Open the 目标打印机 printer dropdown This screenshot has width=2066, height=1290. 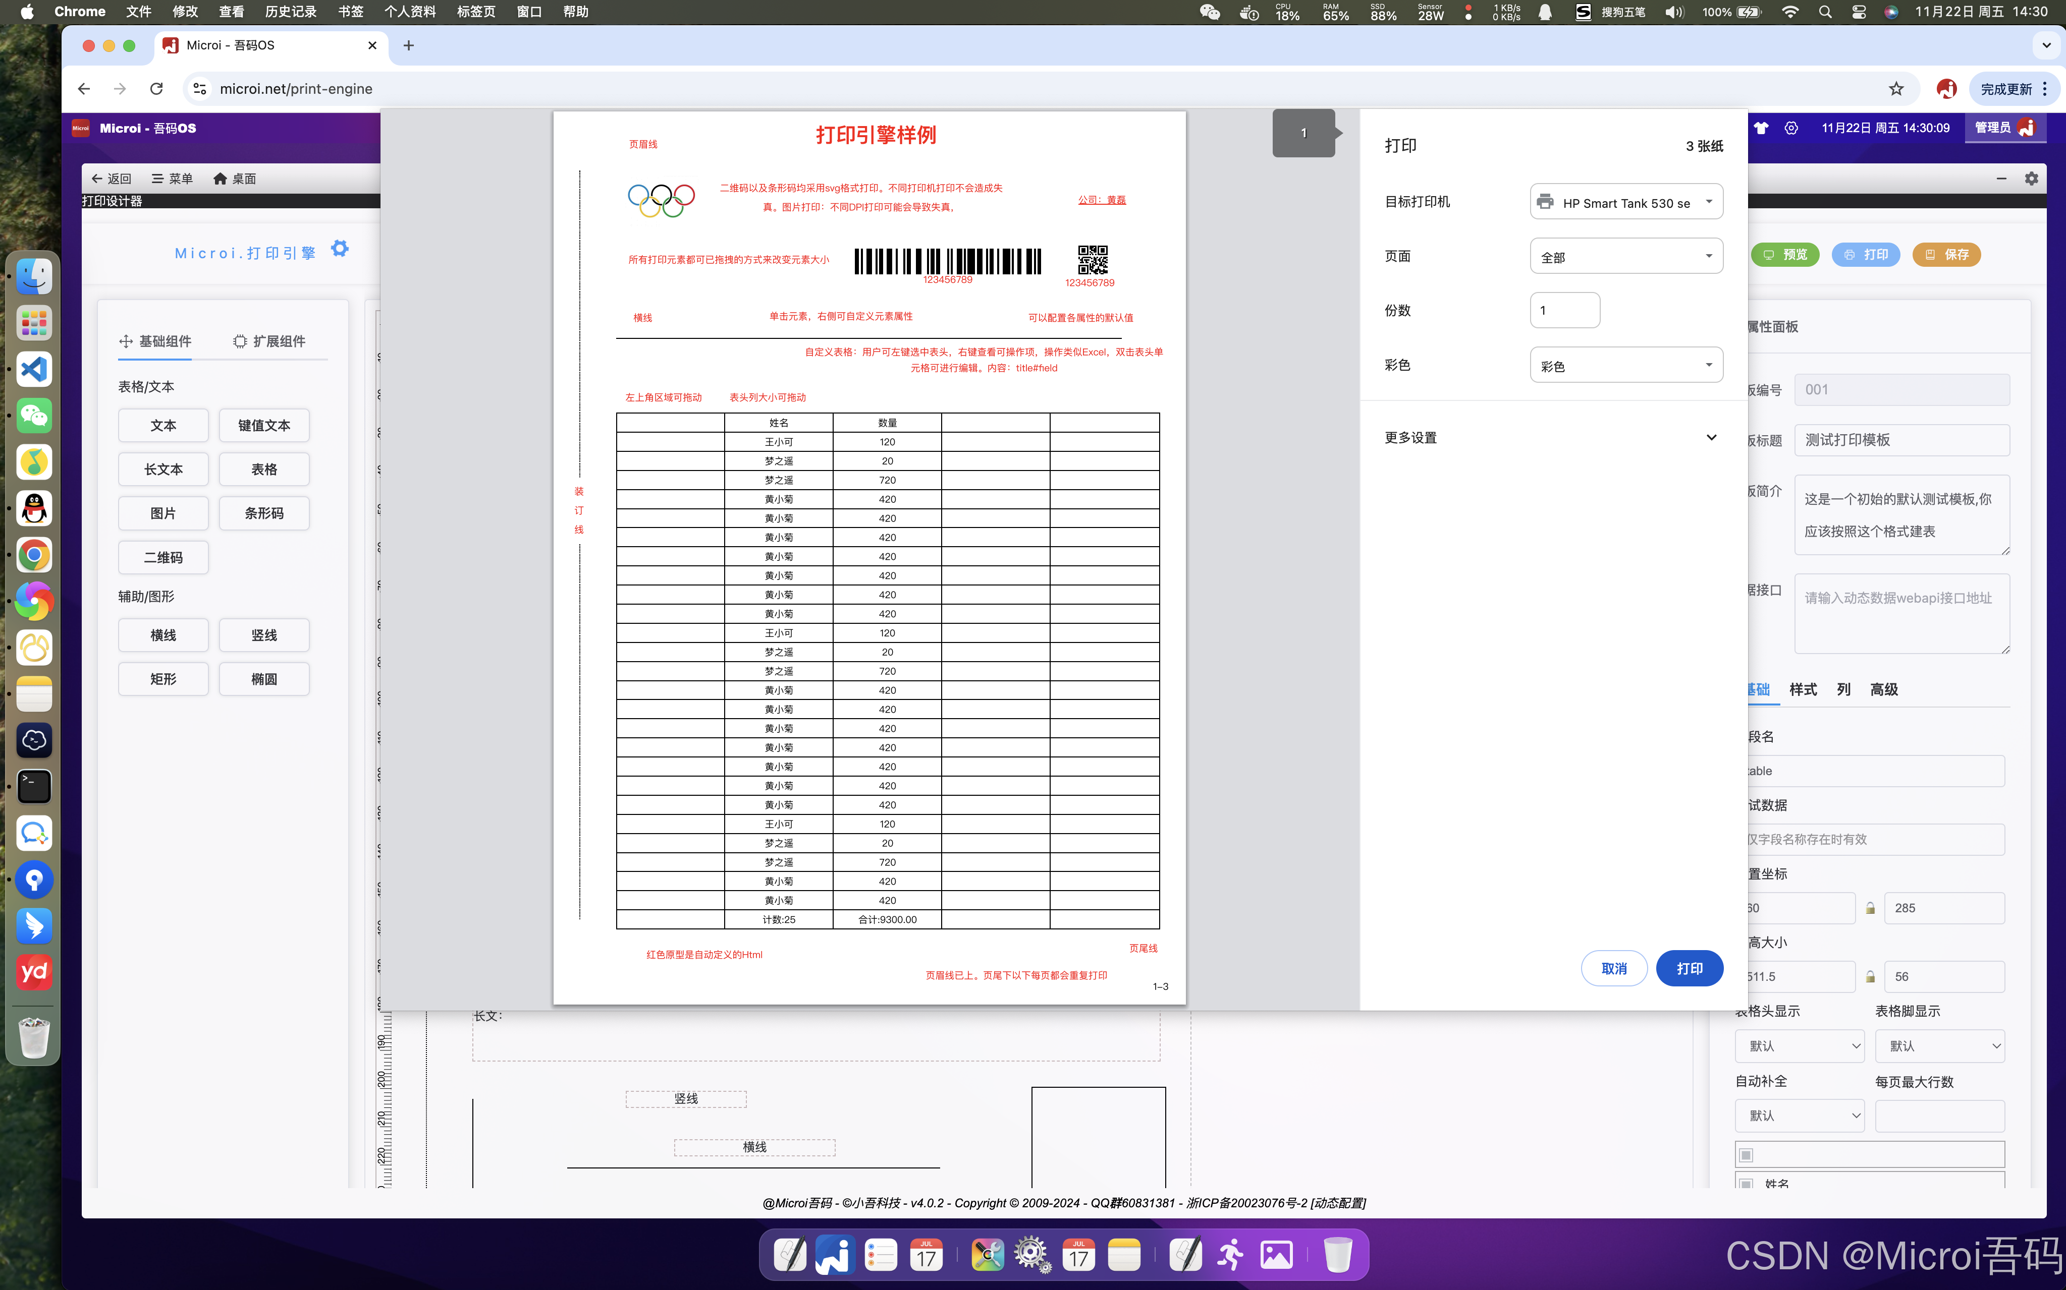point(1626,202)
